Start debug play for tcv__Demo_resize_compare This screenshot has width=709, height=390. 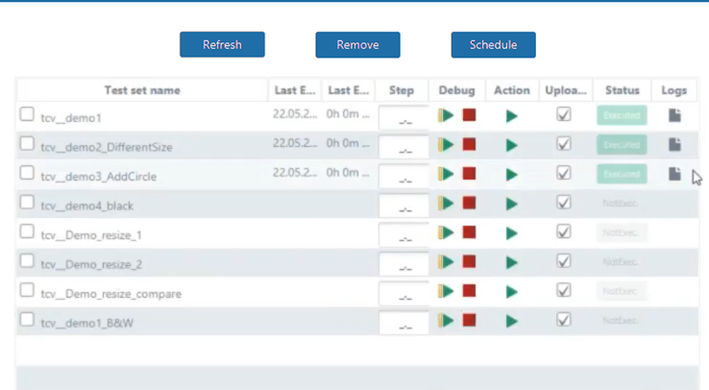click(447, 292)
